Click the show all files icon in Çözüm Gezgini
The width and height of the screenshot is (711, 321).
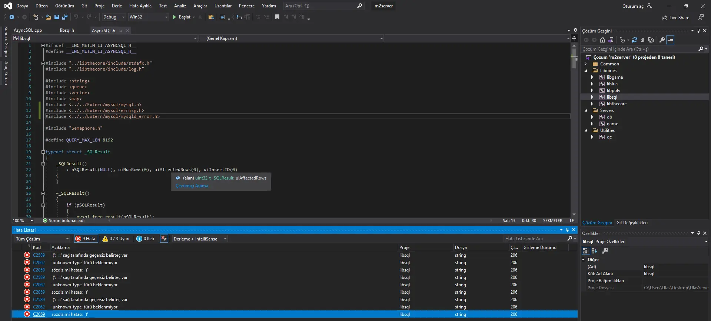(x=651, y=40)
